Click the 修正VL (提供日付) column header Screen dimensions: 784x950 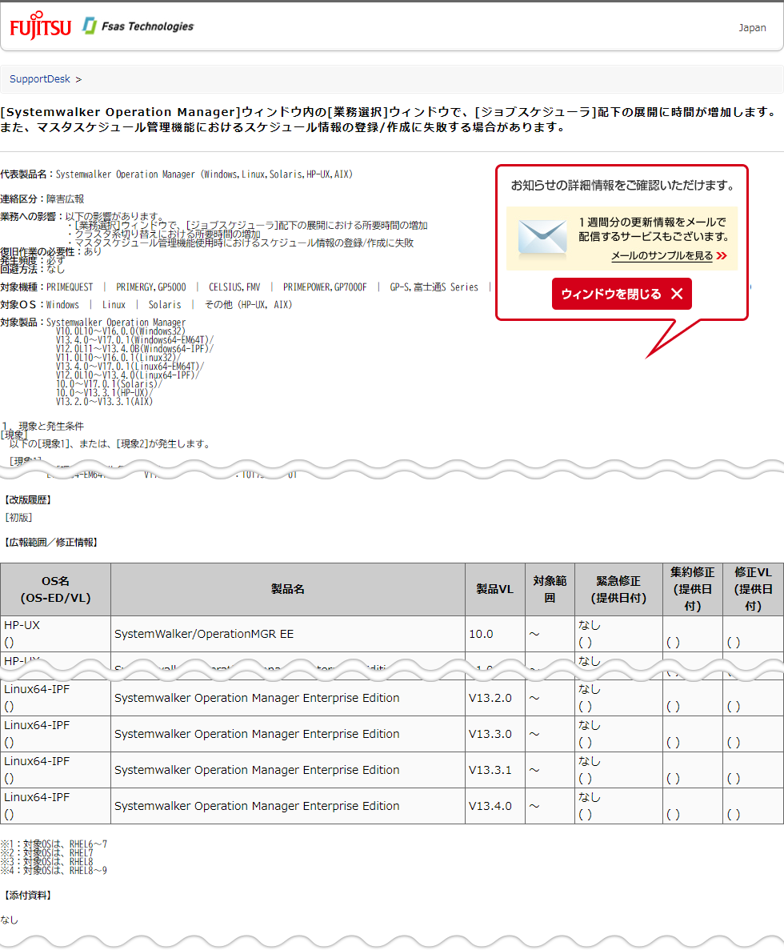click(x=753, y=590)
